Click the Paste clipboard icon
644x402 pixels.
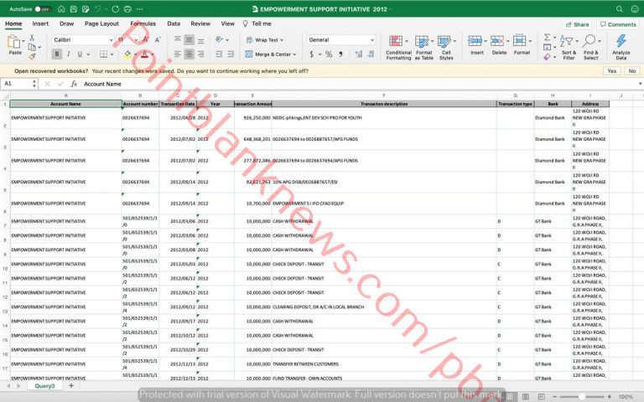point(15,42)
